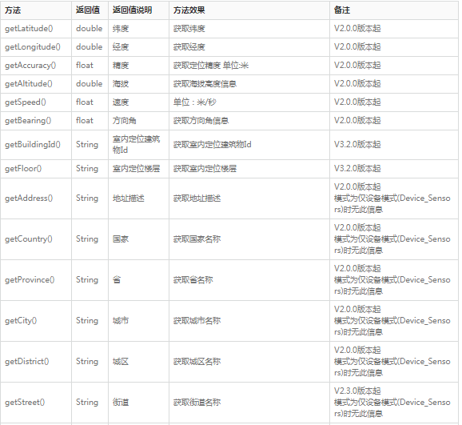Viewport: 462px width, 425px height.
Task: Select the double return type in getLatitude row
Action: [x=90, y=29]
